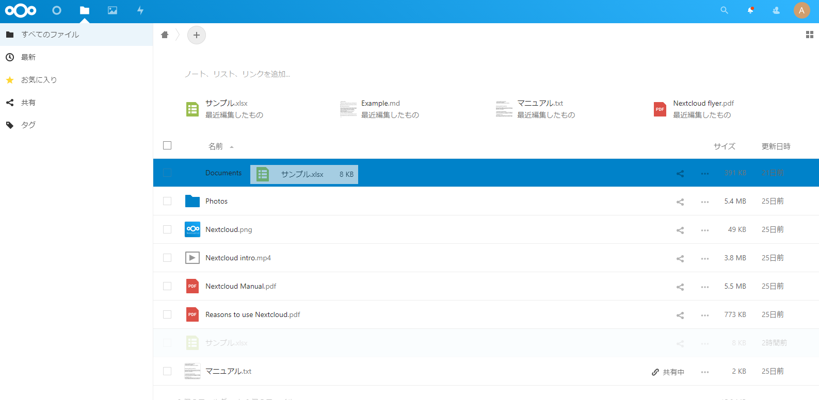Click the Reasons to use Nextcloud.pdf PDF icon
Screen dimensions: 819x400
pos(192,314)
